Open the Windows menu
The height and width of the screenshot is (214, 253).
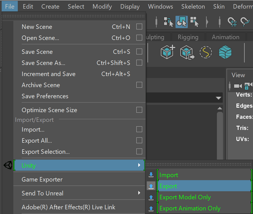(161, 6)
